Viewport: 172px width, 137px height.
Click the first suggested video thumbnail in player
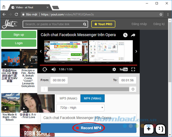[66, 51]
